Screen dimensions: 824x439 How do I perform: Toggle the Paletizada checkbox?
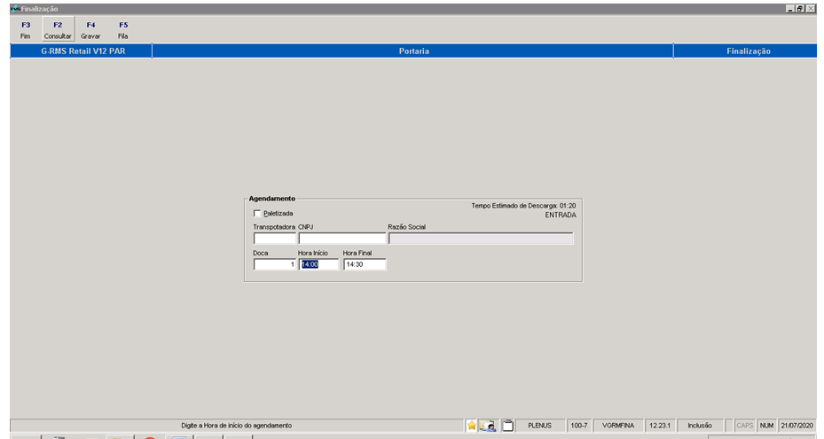pos(257,214)
